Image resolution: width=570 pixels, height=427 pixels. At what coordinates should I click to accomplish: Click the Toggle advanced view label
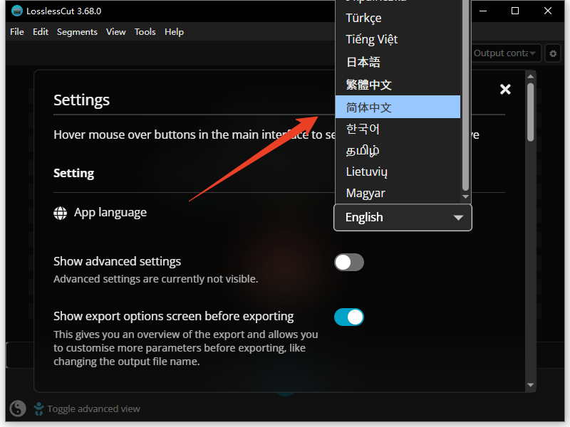tap(93, 408)
